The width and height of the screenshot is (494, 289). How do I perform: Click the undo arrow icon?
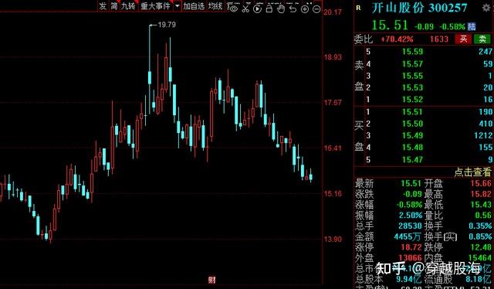(x=293, y=8)
